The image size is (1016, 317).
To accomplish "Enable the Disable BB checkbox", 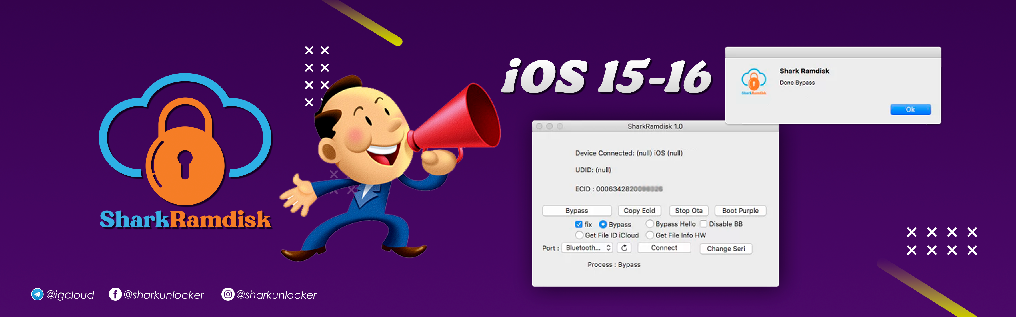I will tap(703, 224).
